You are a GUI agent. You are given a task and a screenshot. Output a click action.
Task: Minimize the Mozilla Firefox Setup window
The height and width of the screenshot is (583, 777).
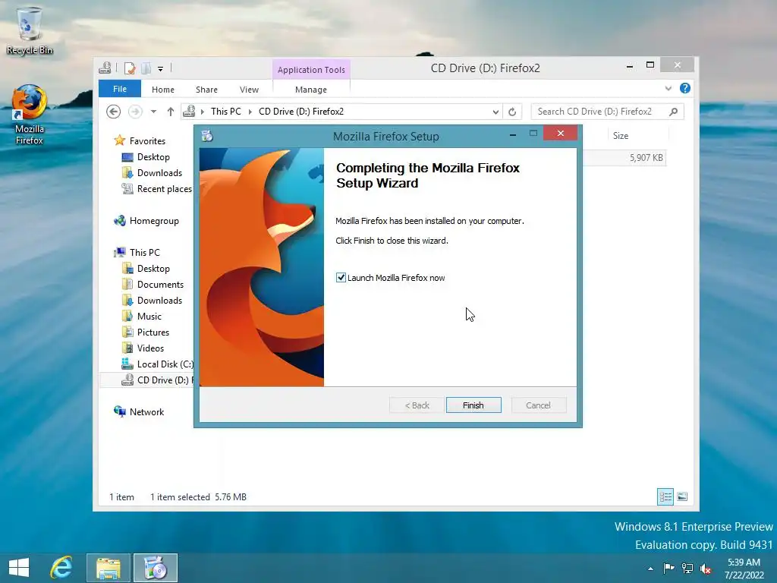513,134
